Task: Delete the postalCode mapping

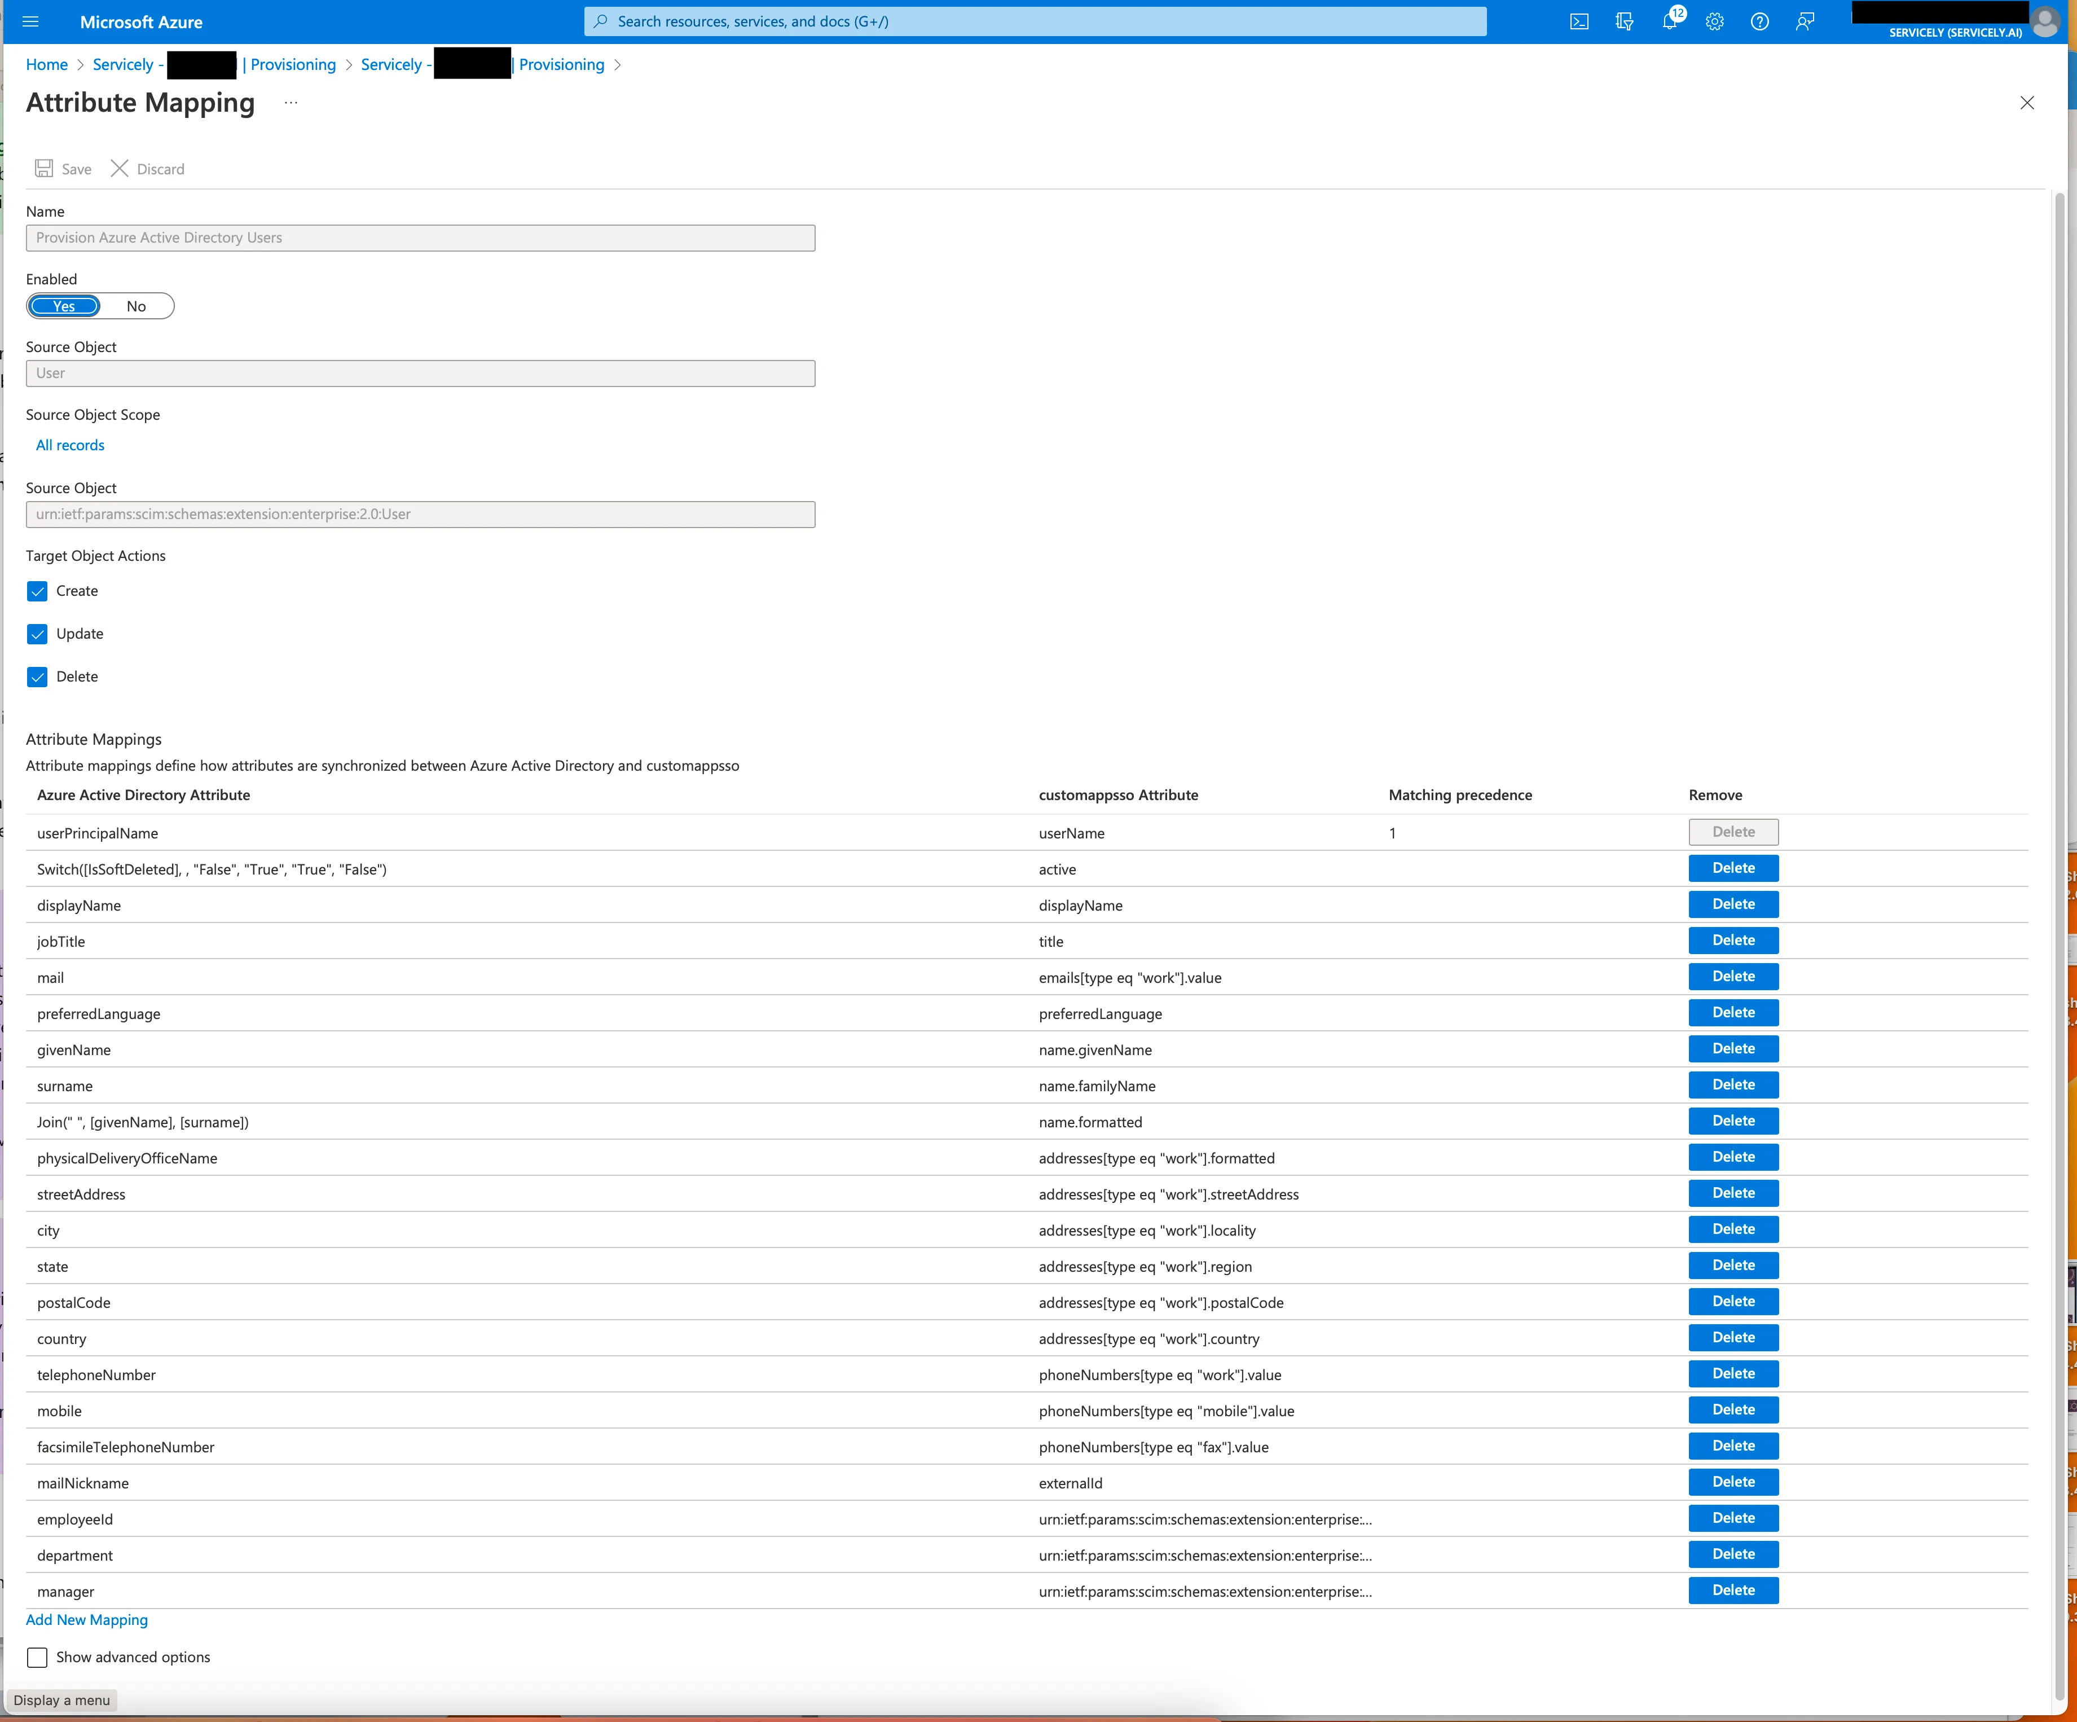Action: (1733, 1302)
